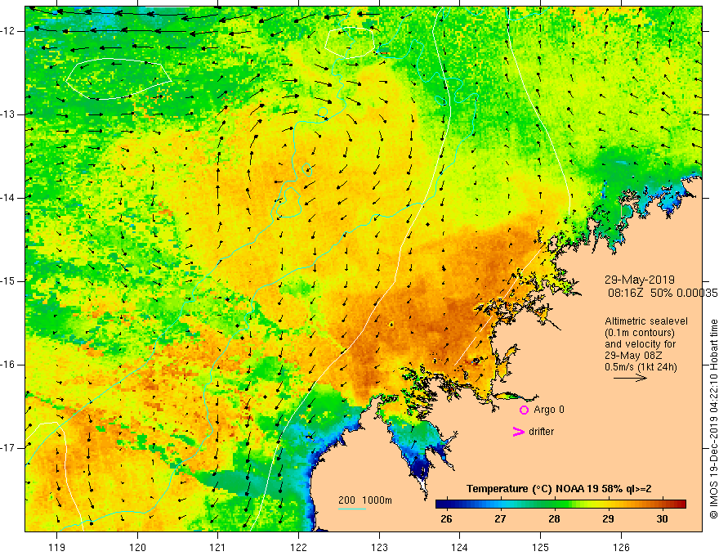Click the longitude label 123

click(379, 547)
